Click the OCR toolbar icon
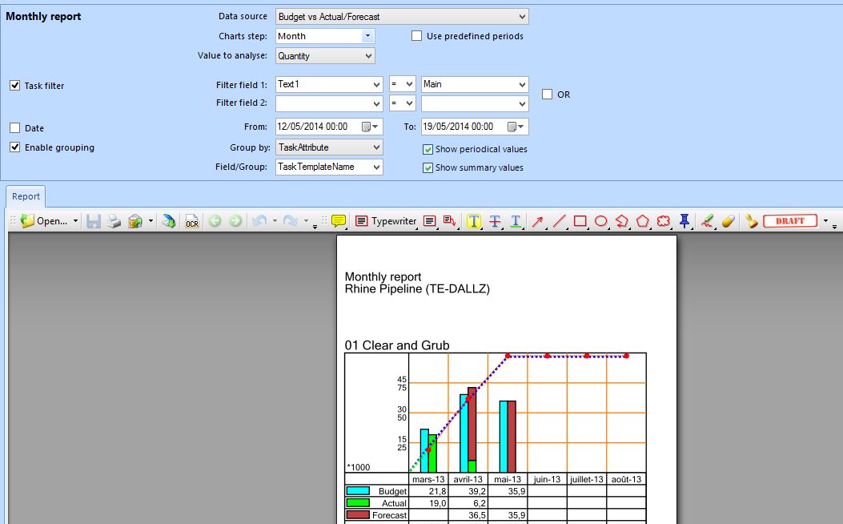Screen dimensions: 843x524 [192, 221]
